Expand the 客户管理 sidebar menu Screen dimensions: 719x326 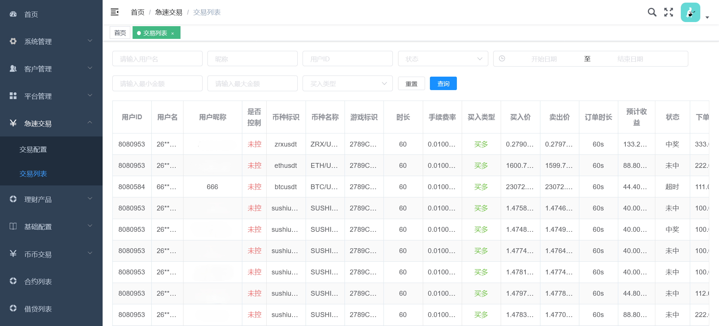click(51, 69)
